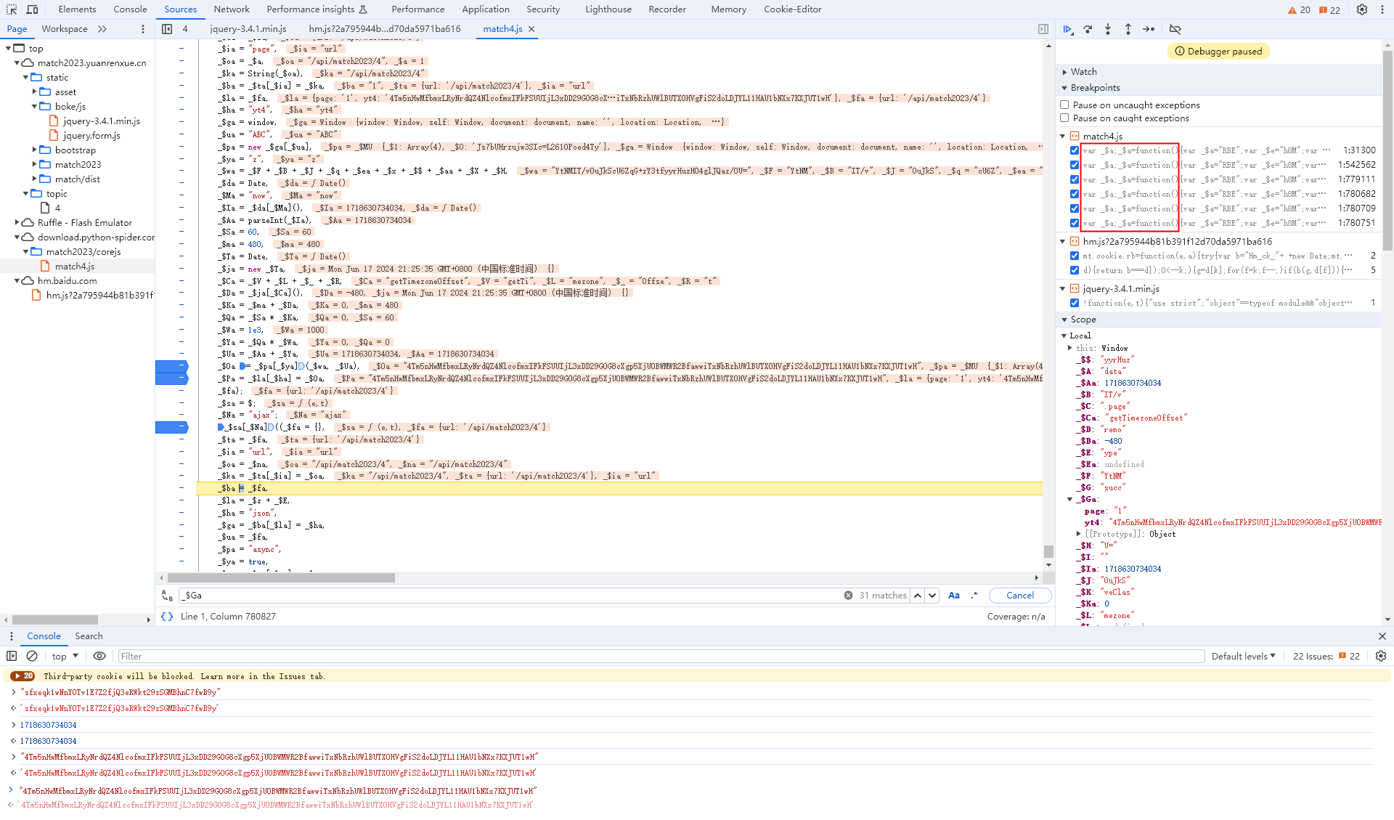Clear the console output
Viewport: 1394px width, 820px height.
tap(32, 656)
